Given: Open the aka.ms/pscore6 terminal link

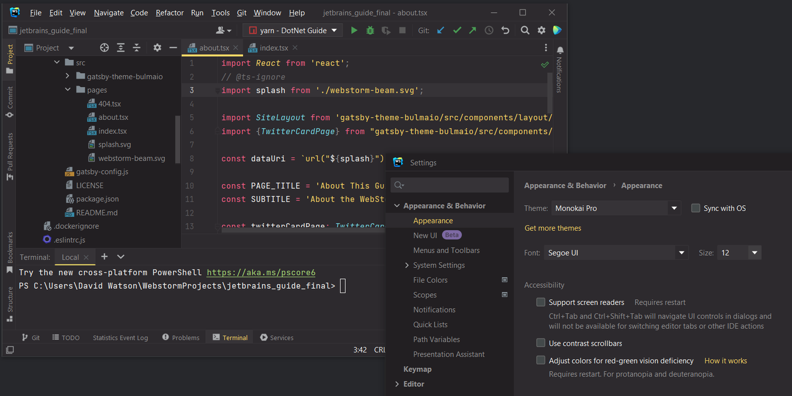Looking at the screenshot, I should 261,272.
